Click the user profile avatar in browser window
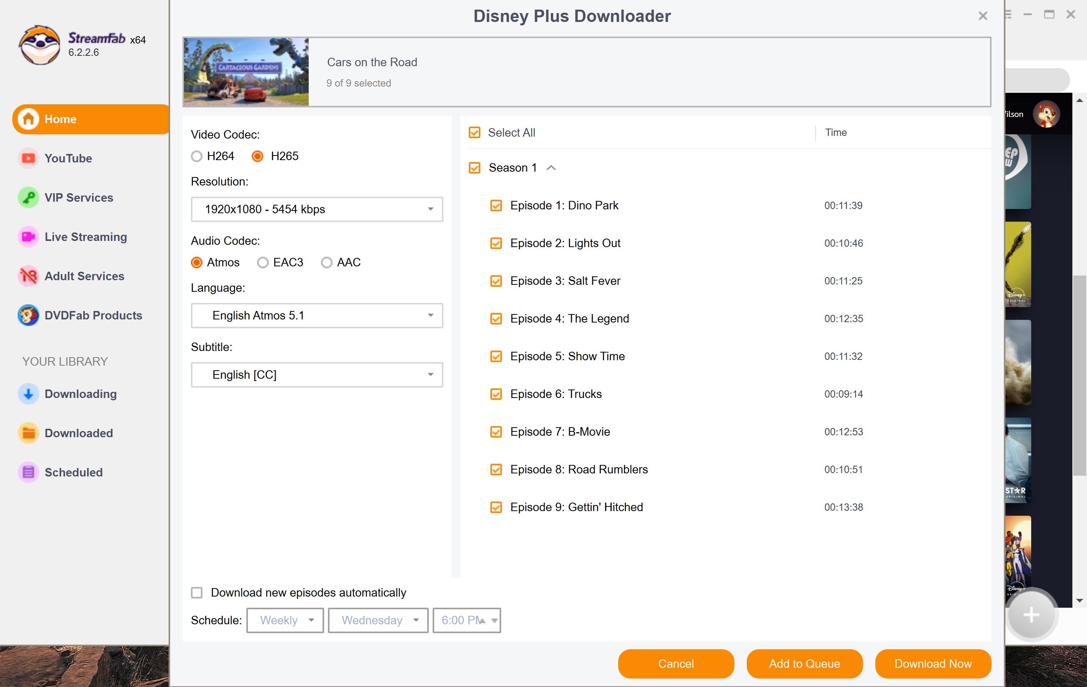The width and height of the screenshot is (1087, 687). coord(1046,114)
